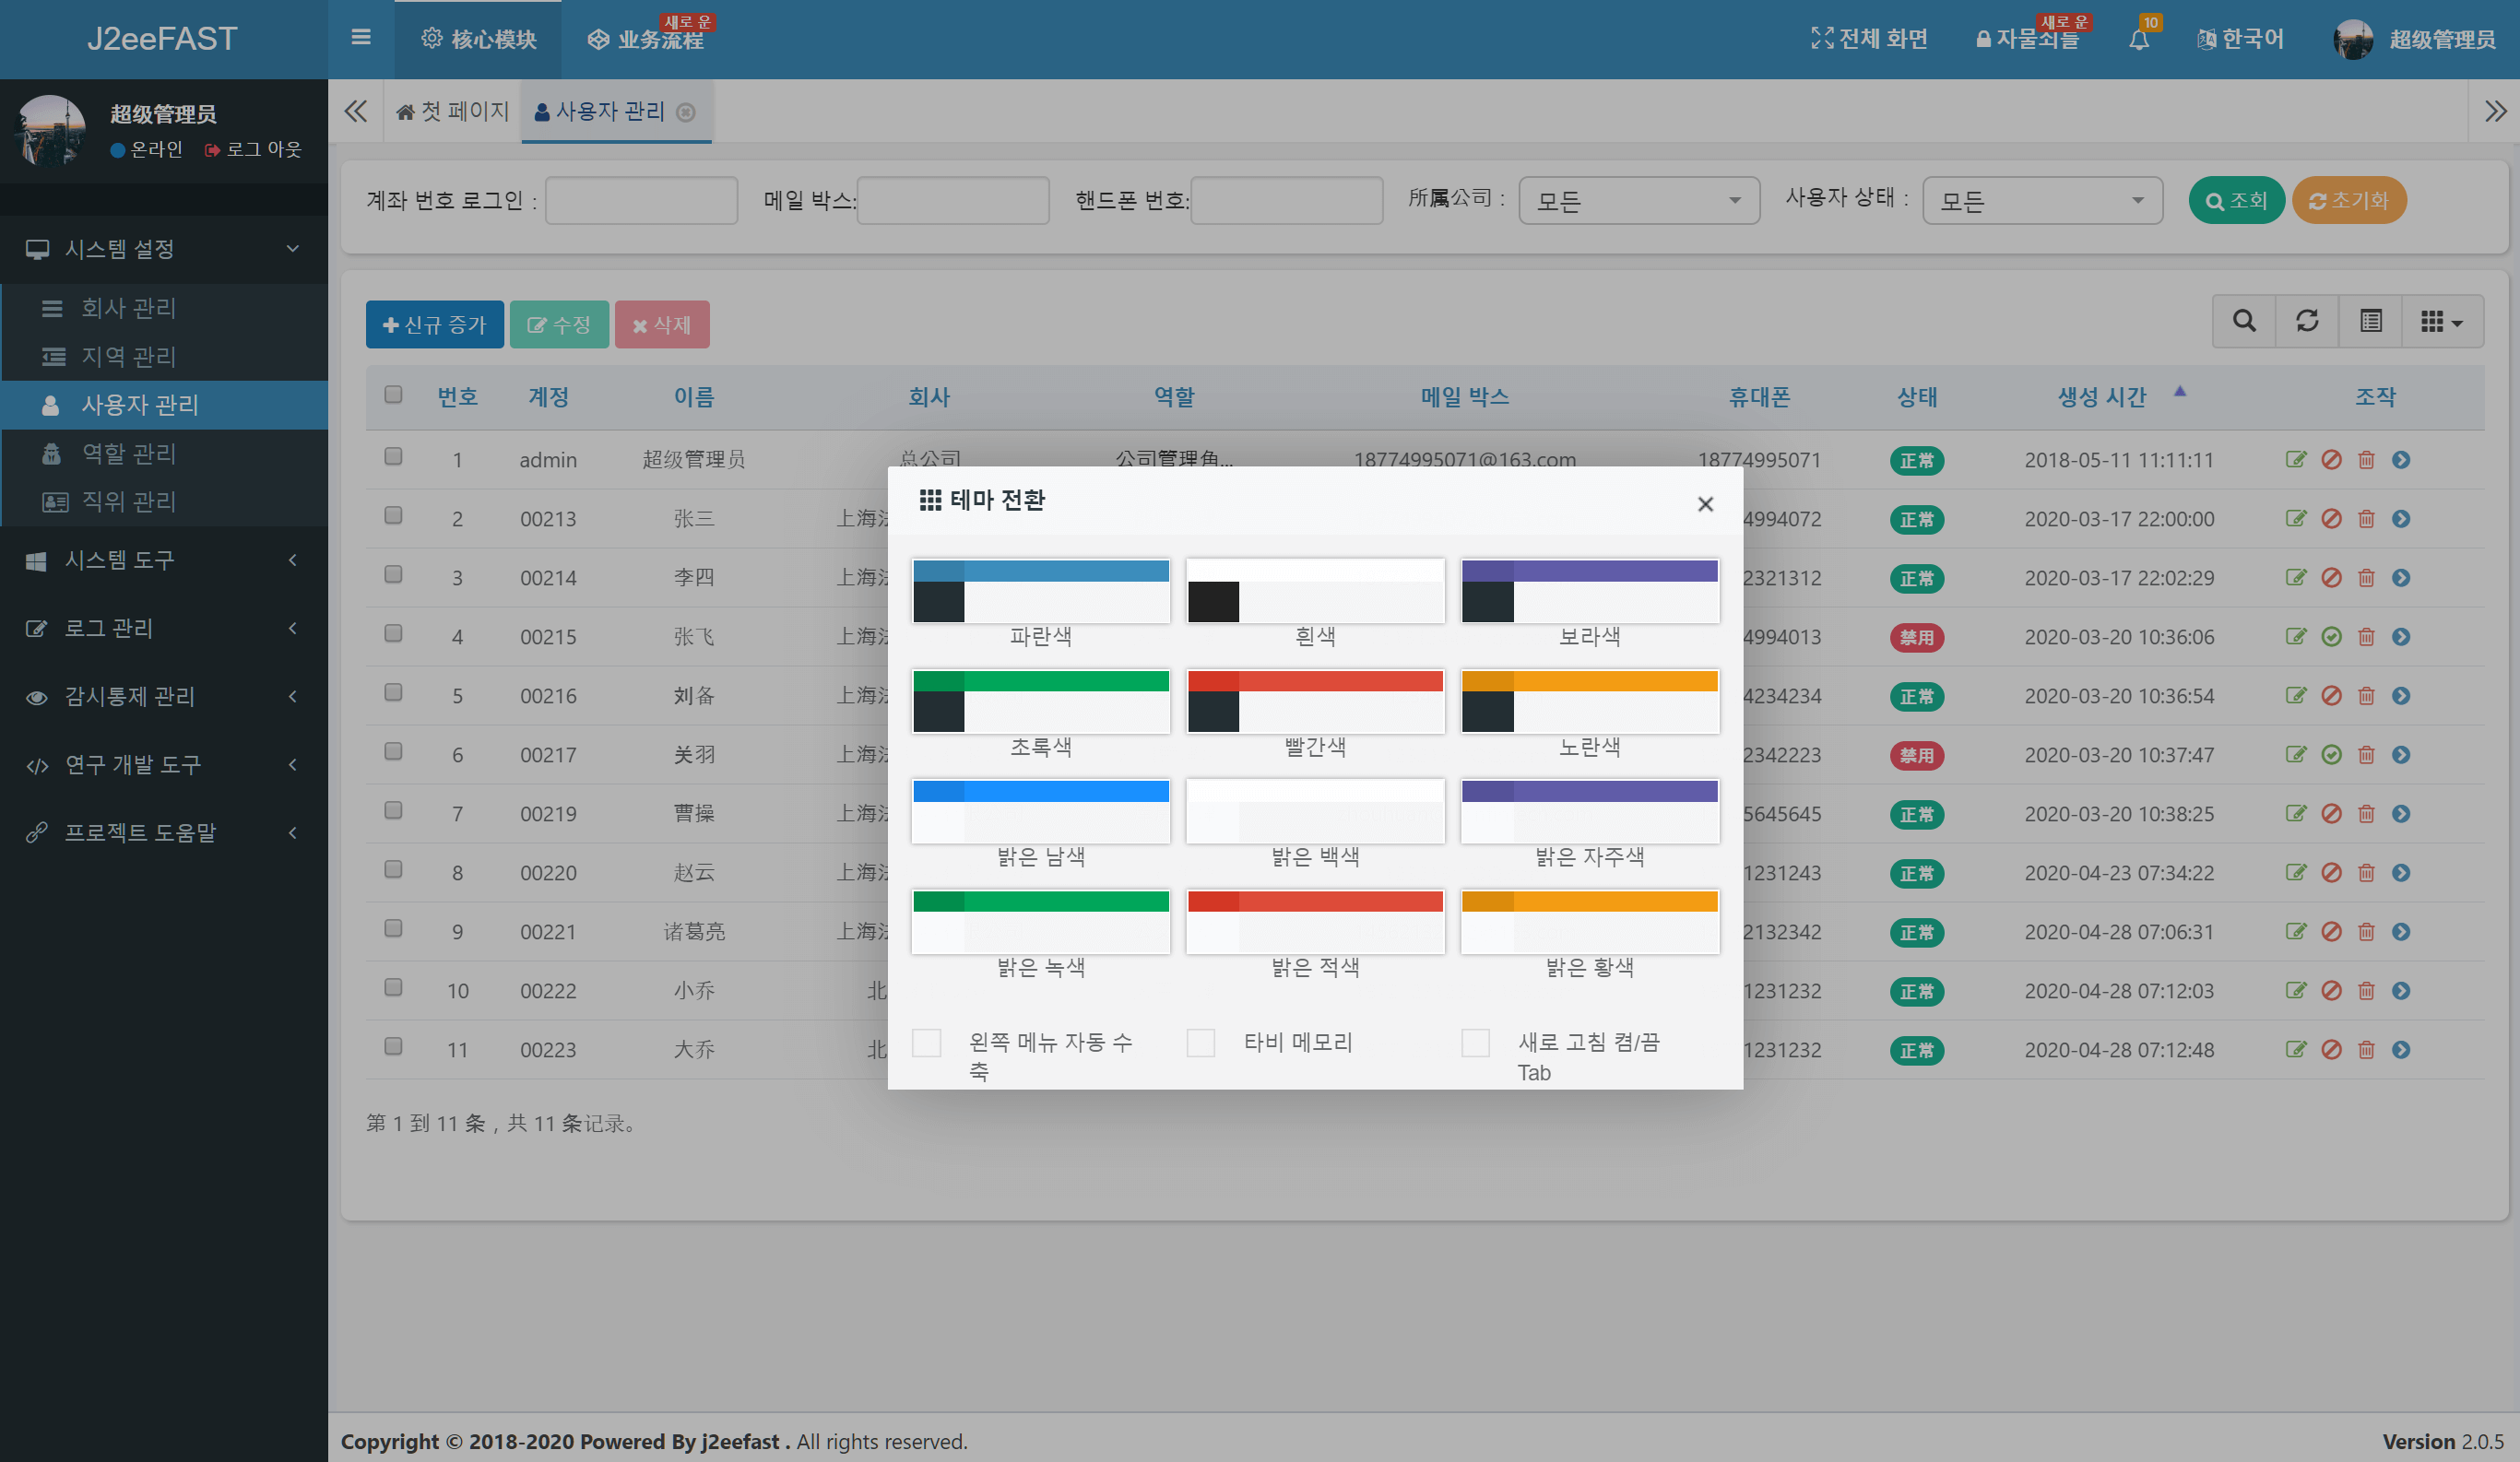Open the 사용자 상태 dropdown

click(2041, 201)
